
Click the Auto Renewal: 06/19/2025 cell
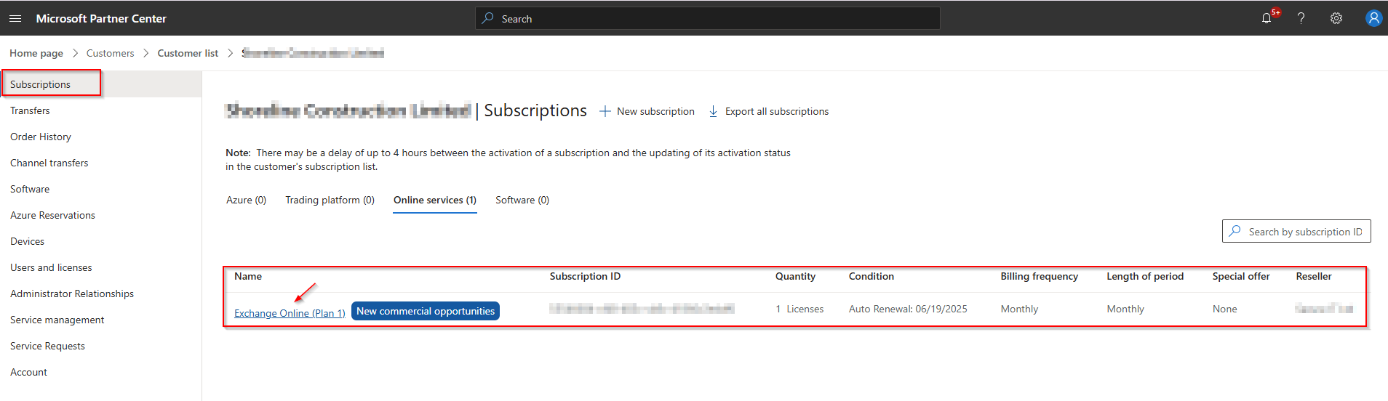908,309
